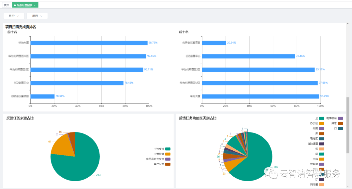
Task: Toggle 办公区 legend entry
Action: point(321,123)
